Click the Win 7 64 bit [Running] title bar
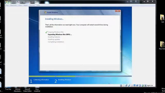165x93 pixels. tap(23, 2)
